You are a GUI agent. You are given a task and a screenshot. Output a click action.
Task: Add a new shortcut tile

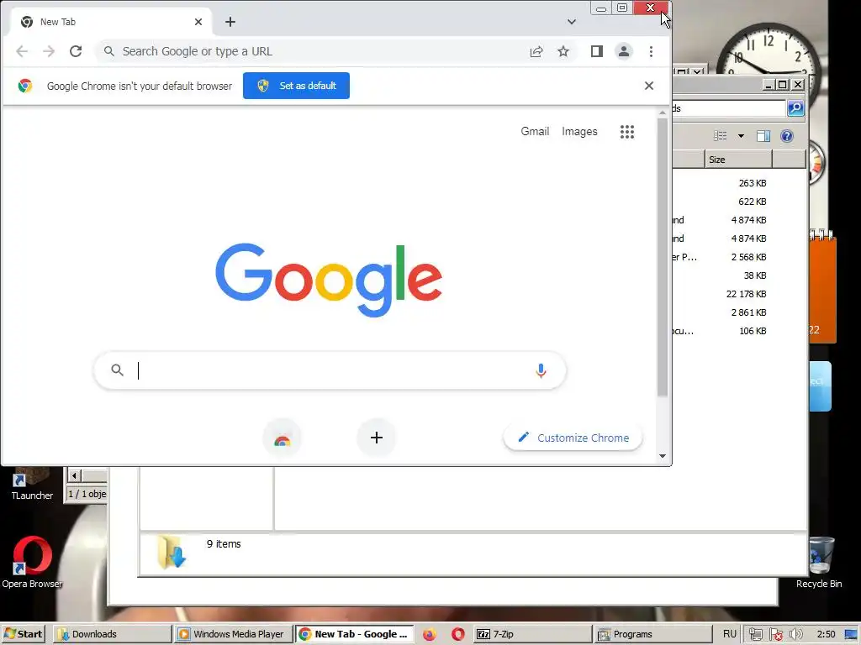pos(377,438)
